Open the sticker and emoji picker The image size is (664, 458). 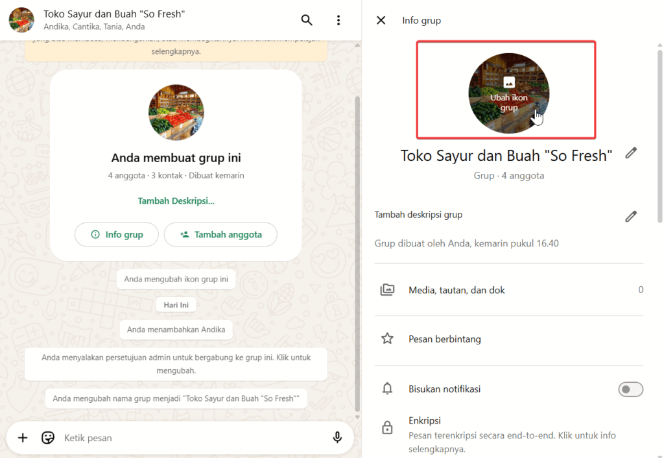click(x=48, y=438)
